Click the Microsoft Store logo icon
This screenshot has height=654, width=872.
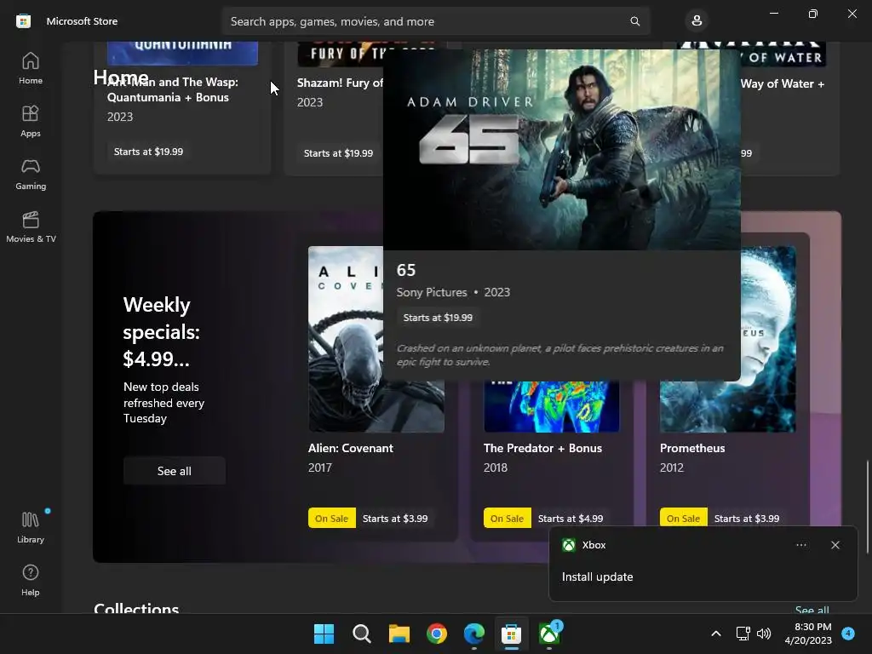(23, 21)
